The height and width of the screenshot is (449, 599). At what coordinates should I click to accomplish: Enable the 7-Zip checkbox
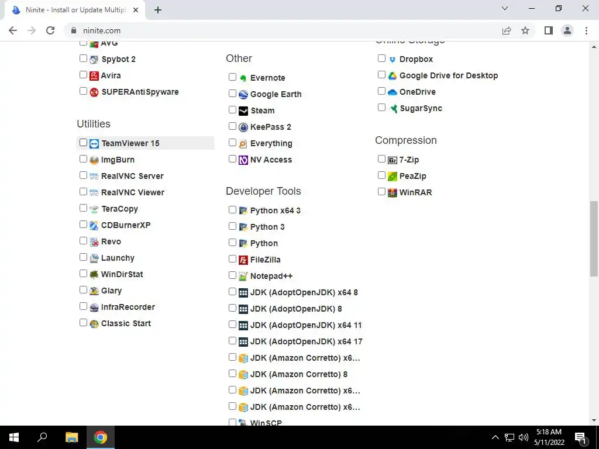[381, 159]
